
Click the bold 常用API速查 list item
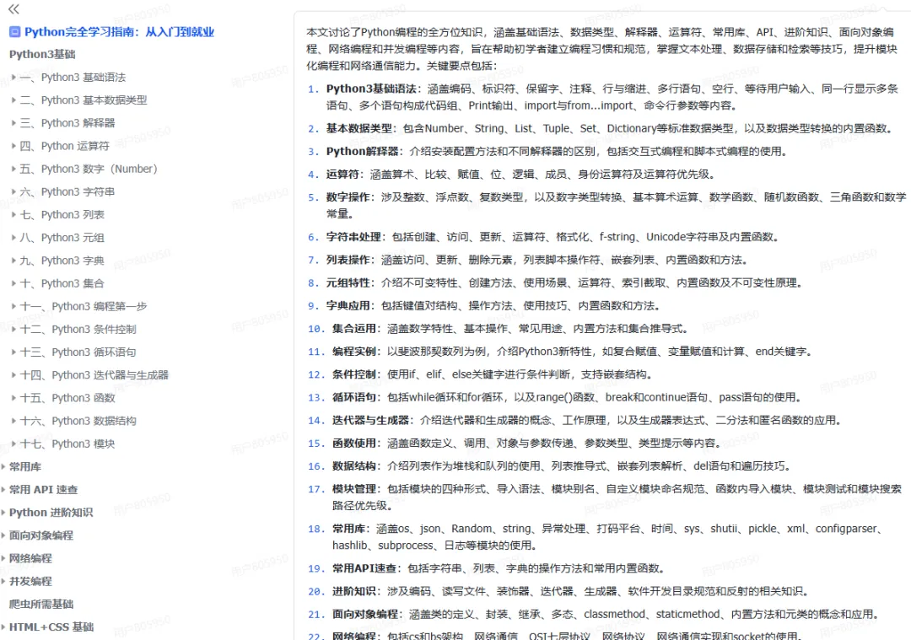tap(364, 568)
